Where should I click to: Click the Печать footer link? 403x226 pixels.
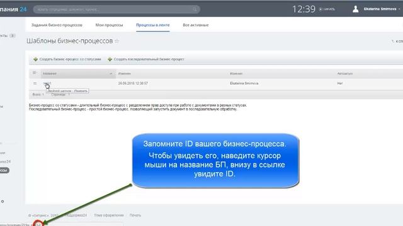coord(135,215)
